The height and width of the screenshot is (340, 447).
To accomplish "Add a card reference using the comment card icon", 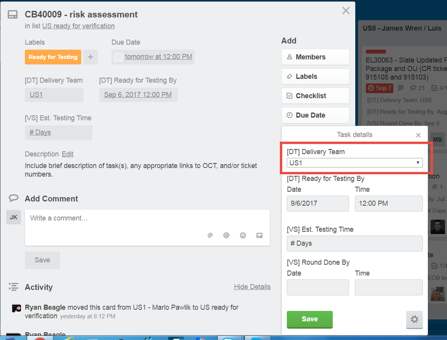I will coord(260,235).
